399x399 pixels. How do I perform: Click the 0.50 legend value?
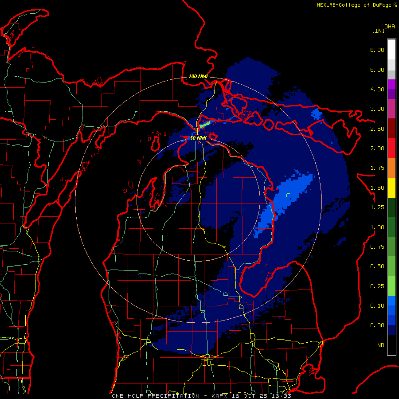click(x=377, y=266)
